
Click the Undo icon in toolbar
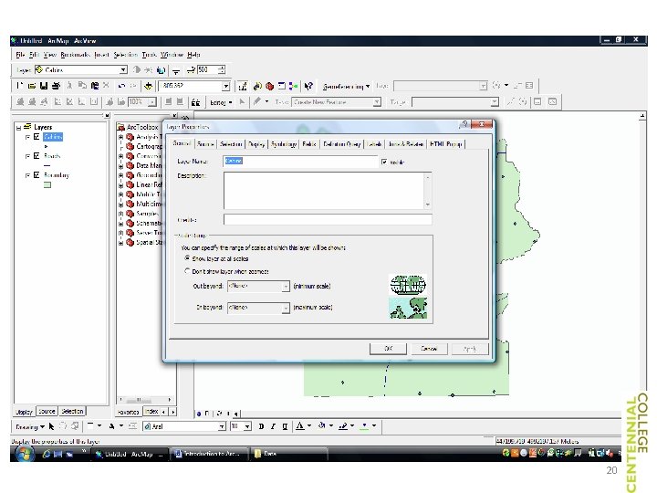121,86
